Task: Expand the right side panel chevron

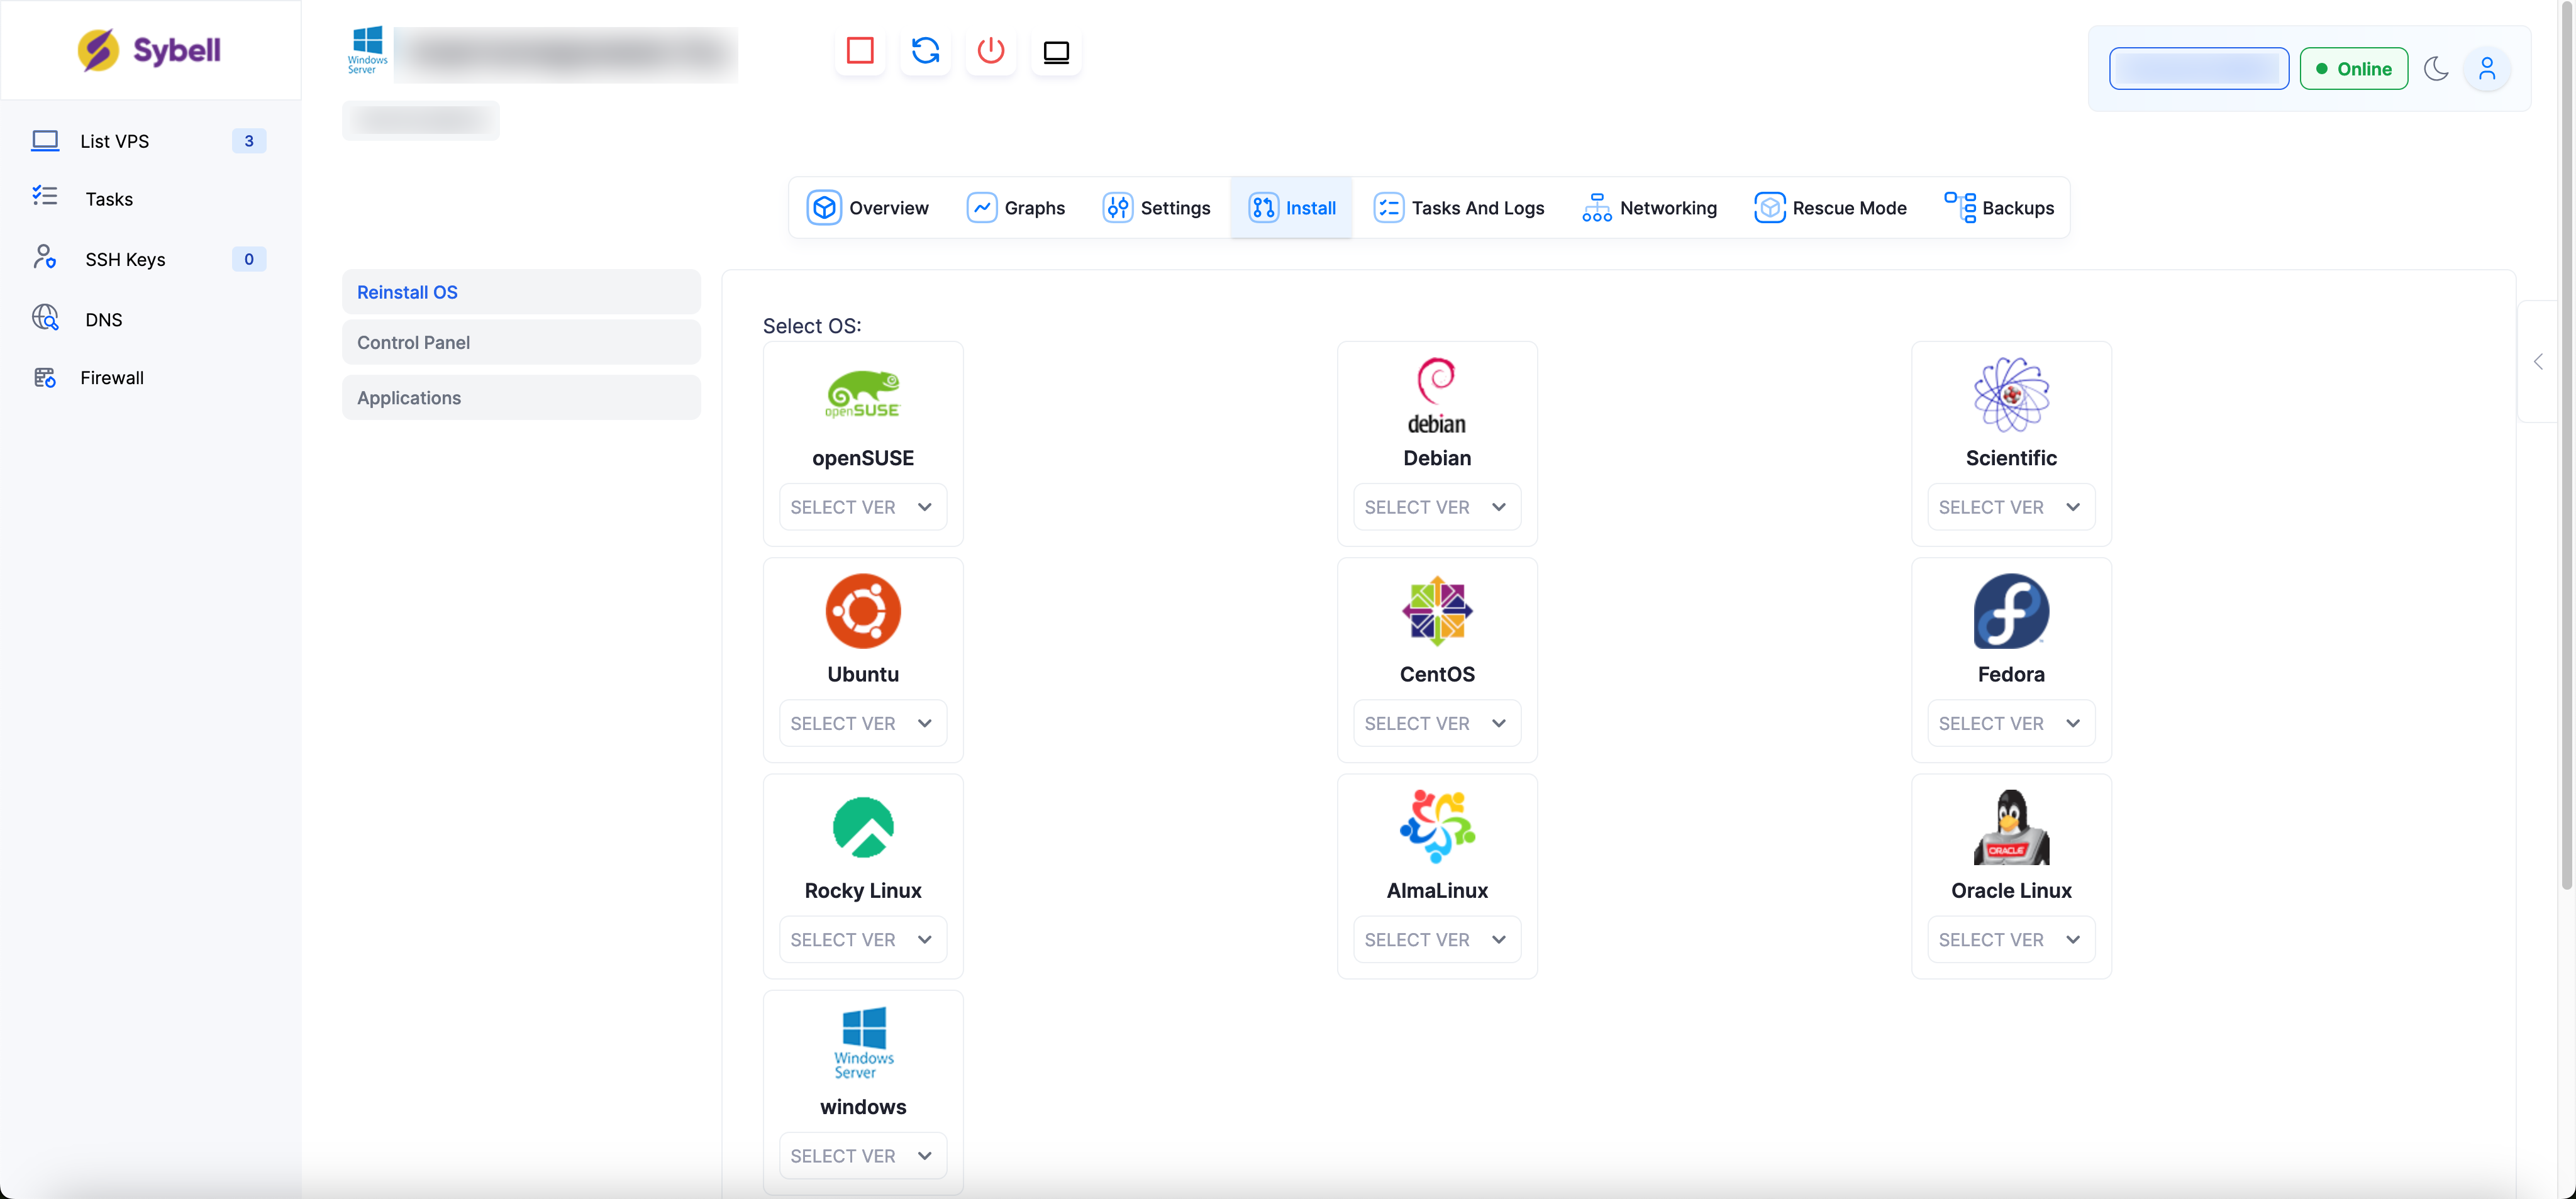Action: pyautogui.click(x=2537, y=362)
